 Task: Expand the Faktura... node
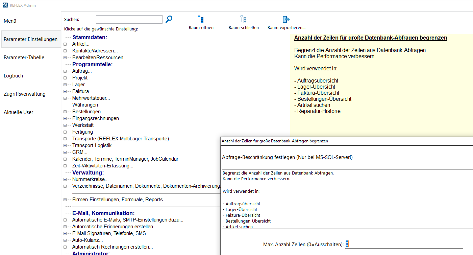tap(65, 91)
